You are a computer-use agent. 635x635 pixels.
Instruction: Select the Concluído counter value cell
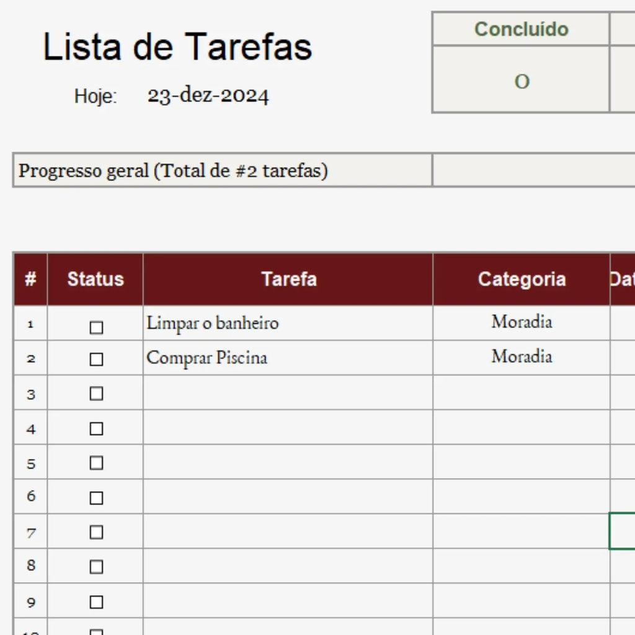tap(521, 79)
